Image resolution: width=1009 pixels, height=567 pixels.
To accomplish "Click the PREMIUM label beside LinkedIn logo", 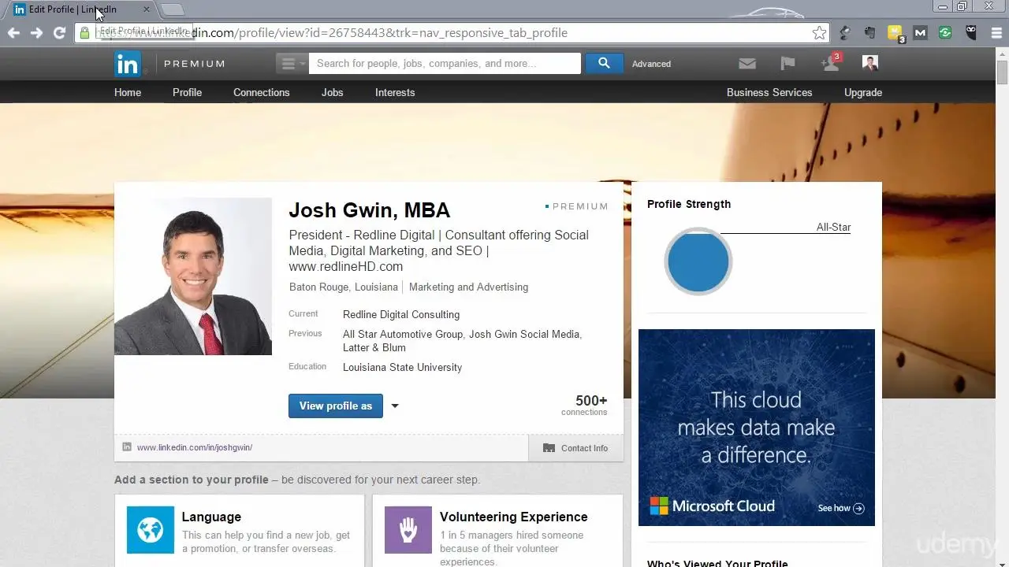I will coord(195,64).
